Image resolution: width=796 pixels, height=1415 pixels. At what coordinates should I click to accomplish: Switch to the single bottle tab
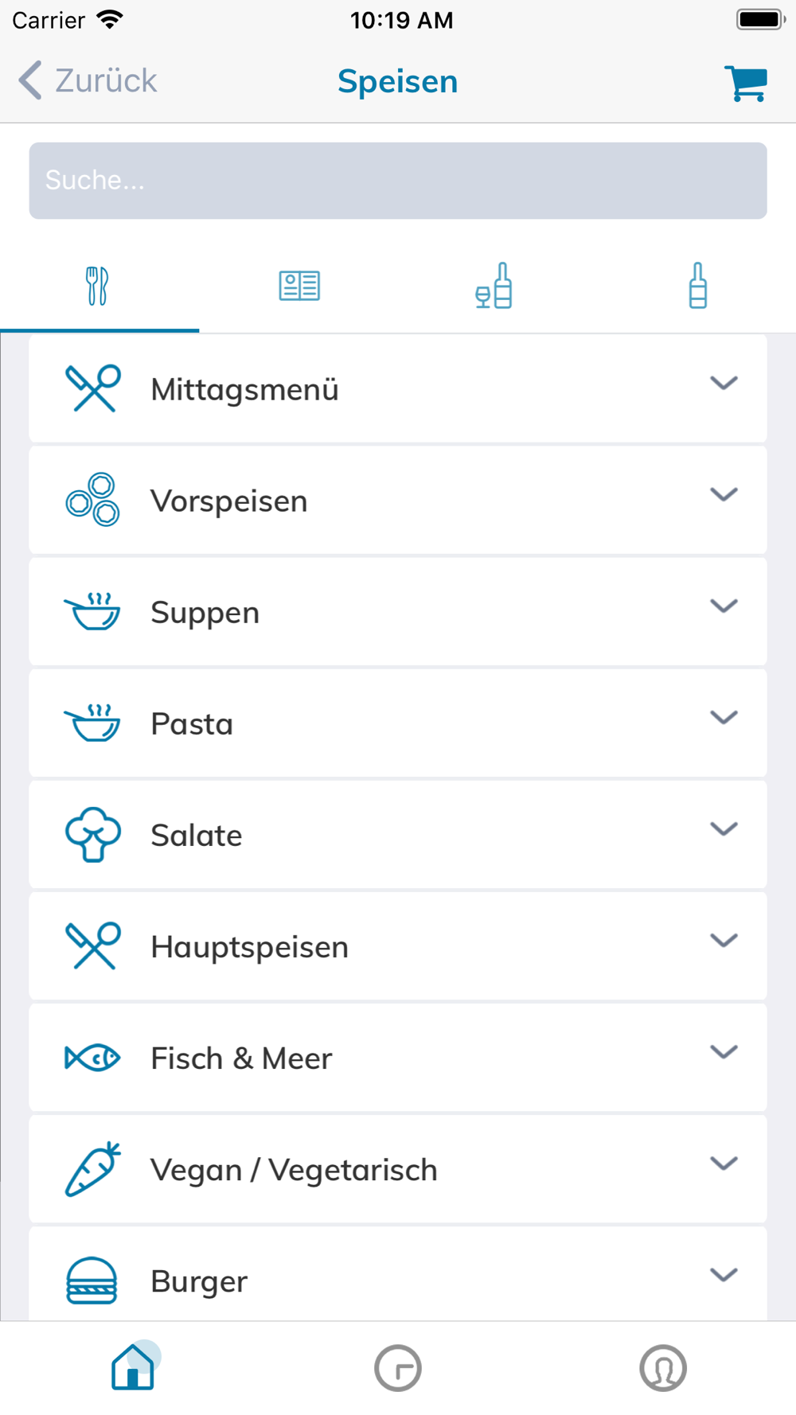click(698, 286)
